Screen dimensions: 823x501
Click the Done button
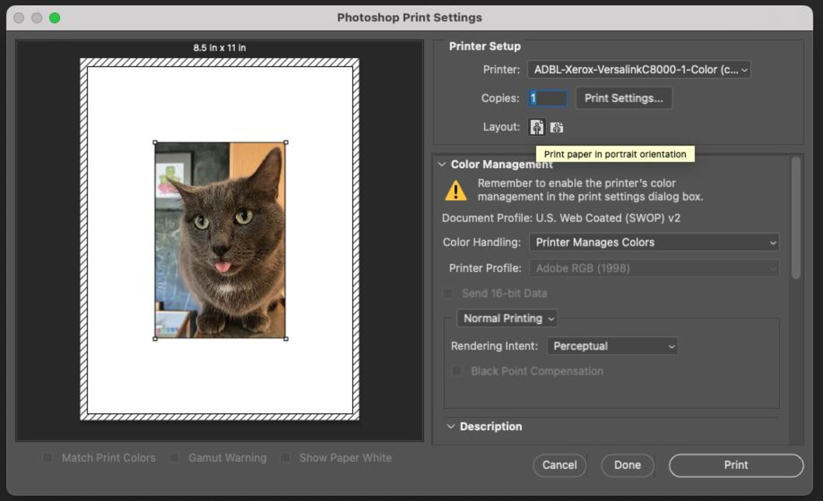click(628, 465)
